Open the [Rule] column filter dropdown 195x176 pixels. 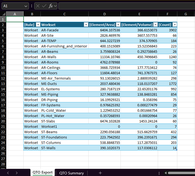(x=38, y=25)
